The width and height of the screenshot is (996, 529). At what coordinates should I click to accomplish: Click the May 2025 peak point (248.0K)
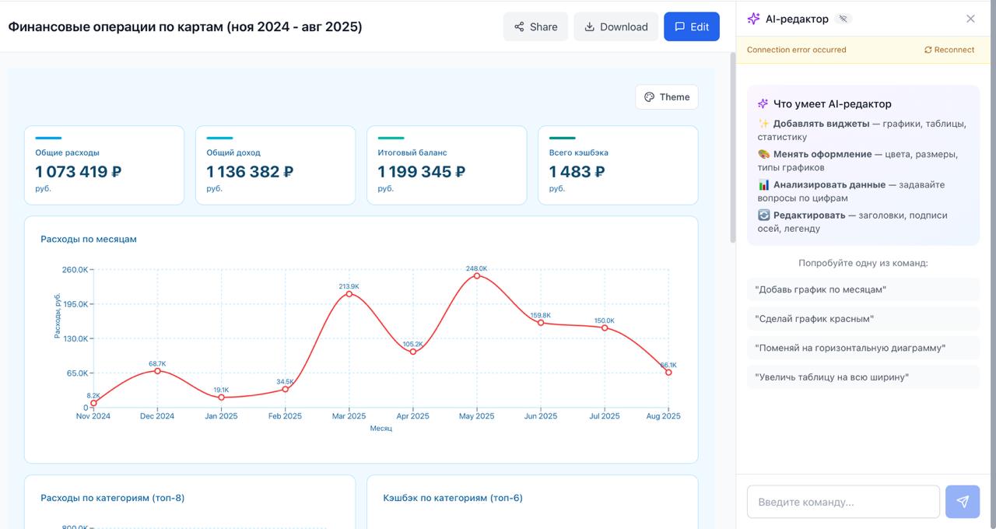(477, 275)
